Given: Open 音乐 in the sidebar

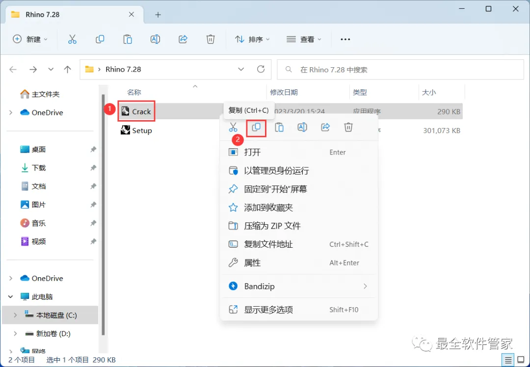Looking at the screenshot, I should point(33,223).
